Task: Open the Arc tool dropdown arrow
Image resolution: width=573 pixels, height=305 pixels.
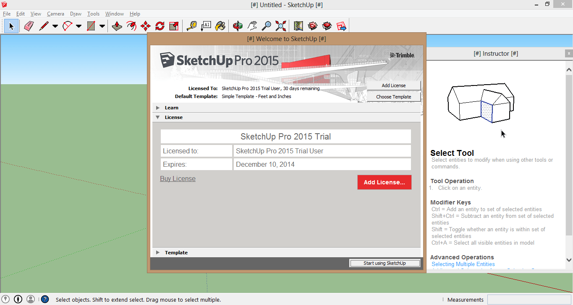Action: [78, 26]
